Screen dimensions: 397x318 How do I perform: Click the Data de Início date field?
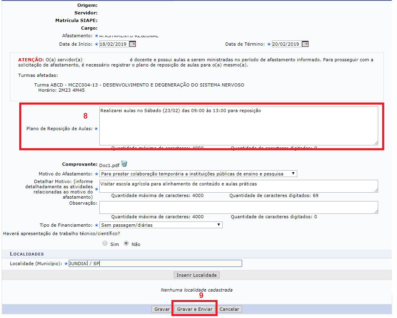[114, 44]
